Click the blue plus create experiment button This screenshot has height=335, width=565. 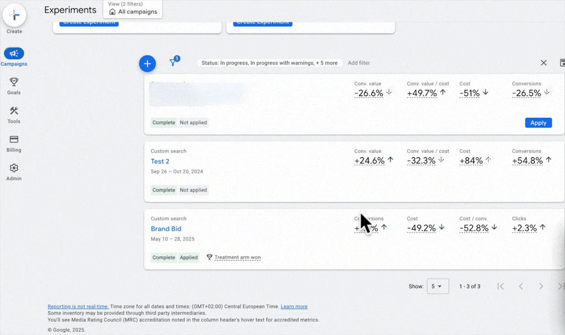tap(147, 63)
